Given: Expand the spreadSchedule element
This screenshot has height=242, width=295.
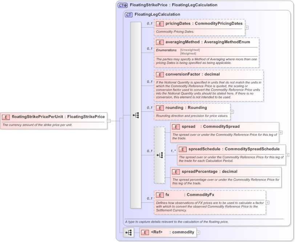Looking at the screenshot, I should tap(287, 155).
